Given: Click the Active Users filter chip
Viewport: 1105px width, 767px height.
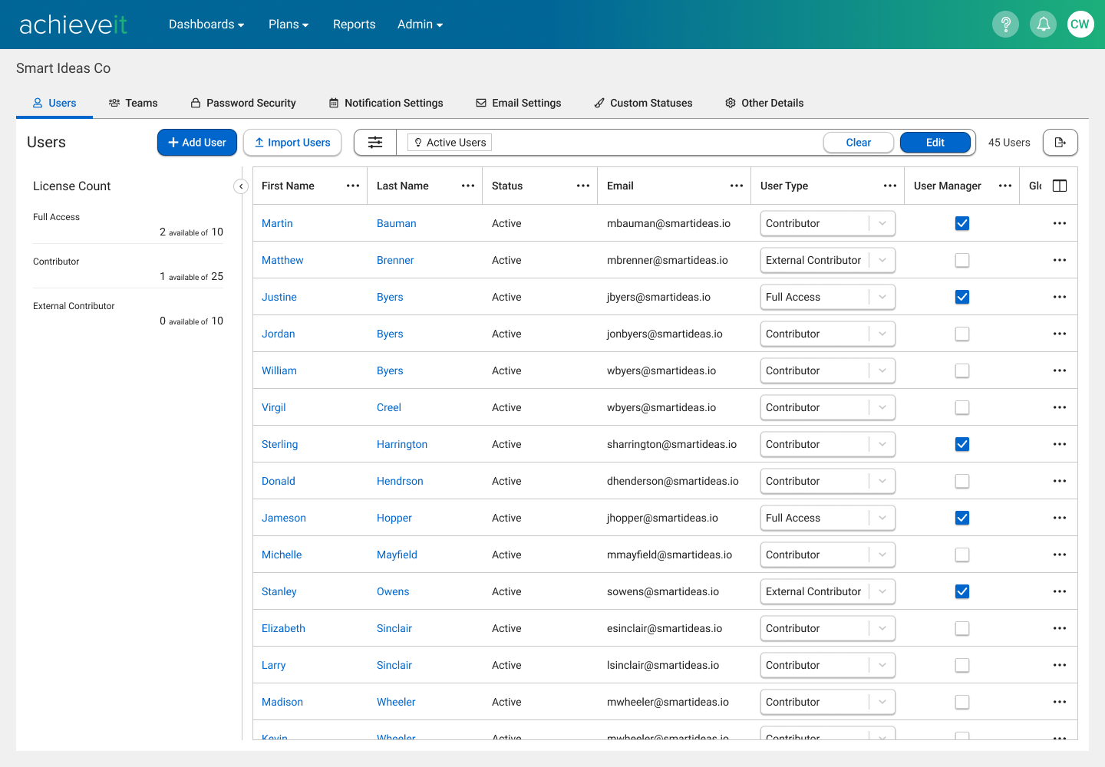Looking at the screenshot, I should [450, 143].
